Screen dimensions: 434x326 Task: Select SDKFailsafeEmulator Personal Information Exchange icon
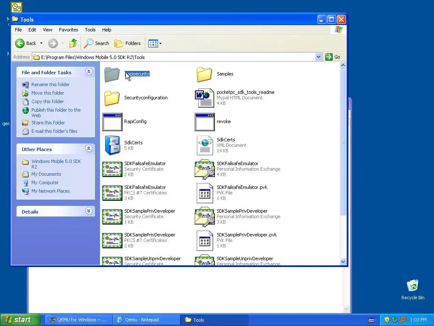205,169
